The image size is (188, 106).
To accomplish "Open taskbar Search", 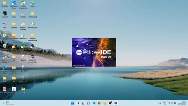I will (x=78, y=103).
